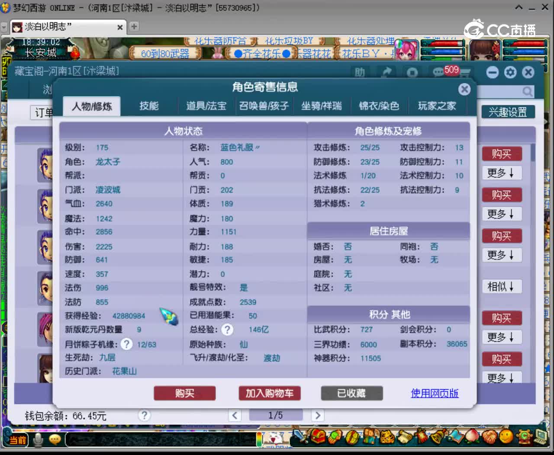The width and height of the screenshot is (554, 455).
Task: Open 藏宝阁 settings gear icon
Action: (x=510, y=72)
